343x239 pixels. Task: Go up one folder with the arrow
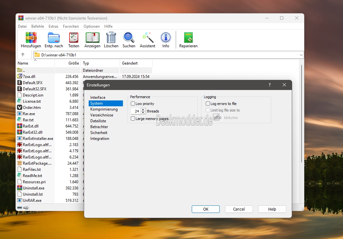tap(23, 55)
